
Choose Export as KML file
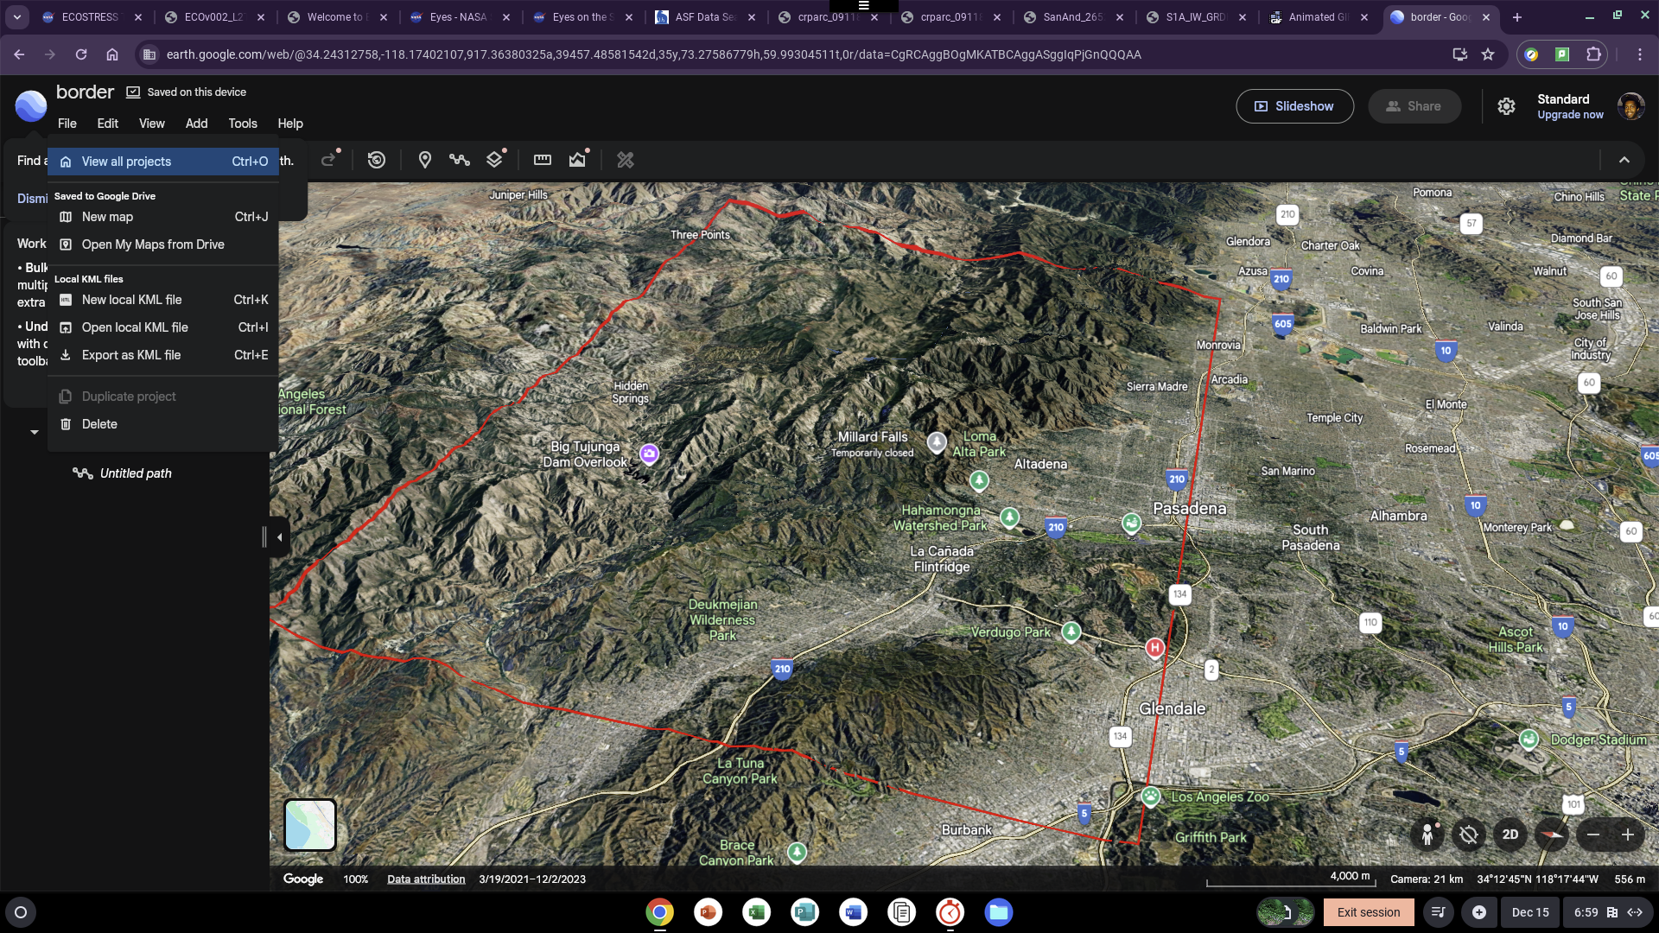point(131,355)
